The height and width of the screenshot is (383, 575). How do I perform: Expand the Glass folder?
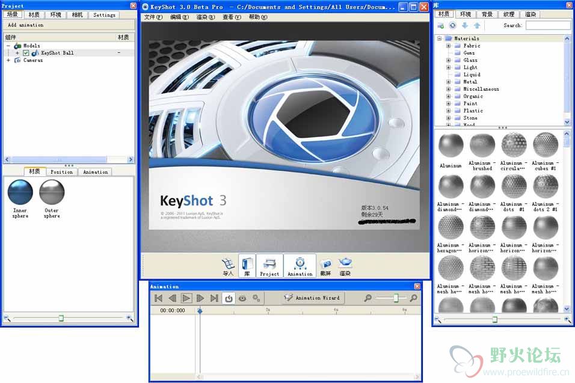pos(448,60)
